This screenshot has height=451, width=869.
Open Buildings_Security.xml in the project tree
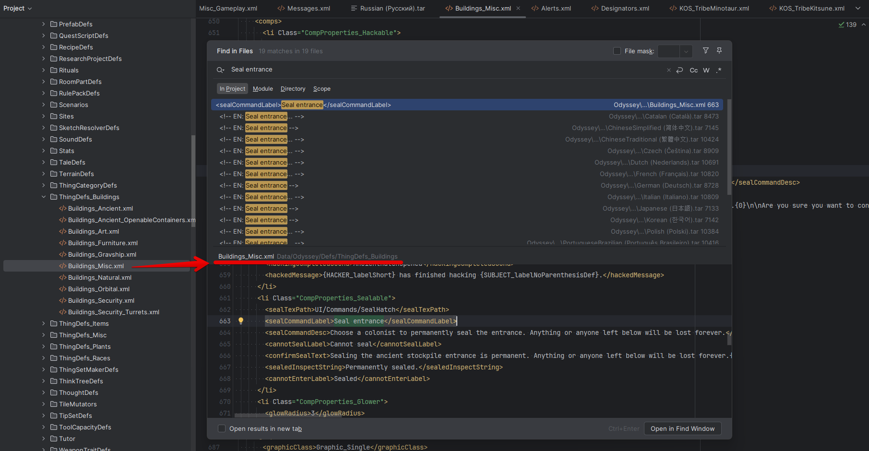101,300
